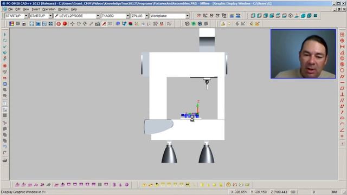The height and width of the screenshot is (195, 347).
Task: Click the red crosshair circle icon
Action: [59, 24]
